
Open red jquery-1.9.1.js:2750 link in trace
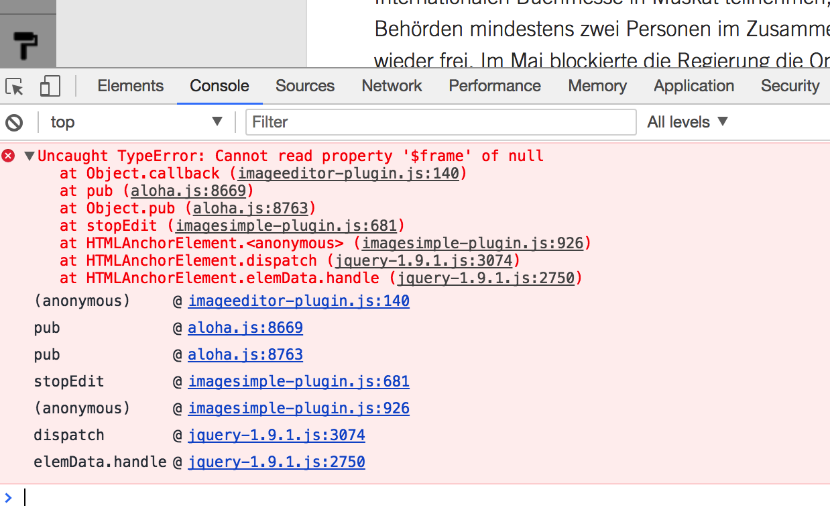click(486, 278)
